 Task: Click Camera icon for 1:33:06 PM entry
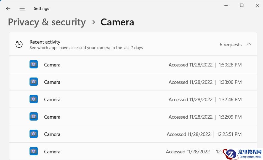(34, 82)
